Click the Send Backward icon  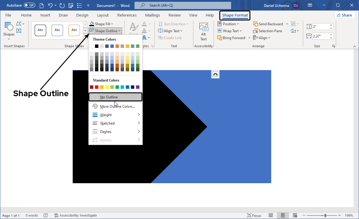click(256, 24)
